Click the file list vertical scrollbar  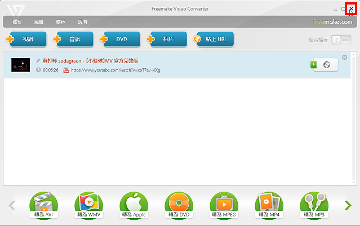(354, 118)
